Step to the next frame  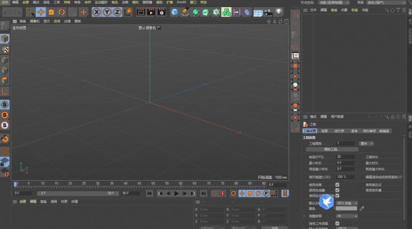pos(185,193)
